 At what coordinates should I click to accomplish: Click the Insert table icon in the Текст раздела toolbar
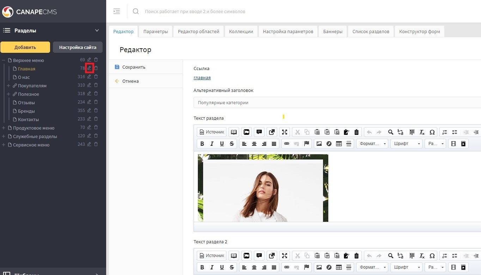[x=339, y=144]
